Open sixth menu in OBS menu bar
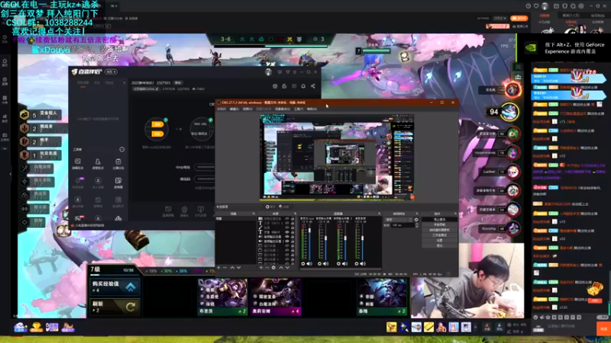The width and height of the screenshot is (611, 343). pos(299,109)
